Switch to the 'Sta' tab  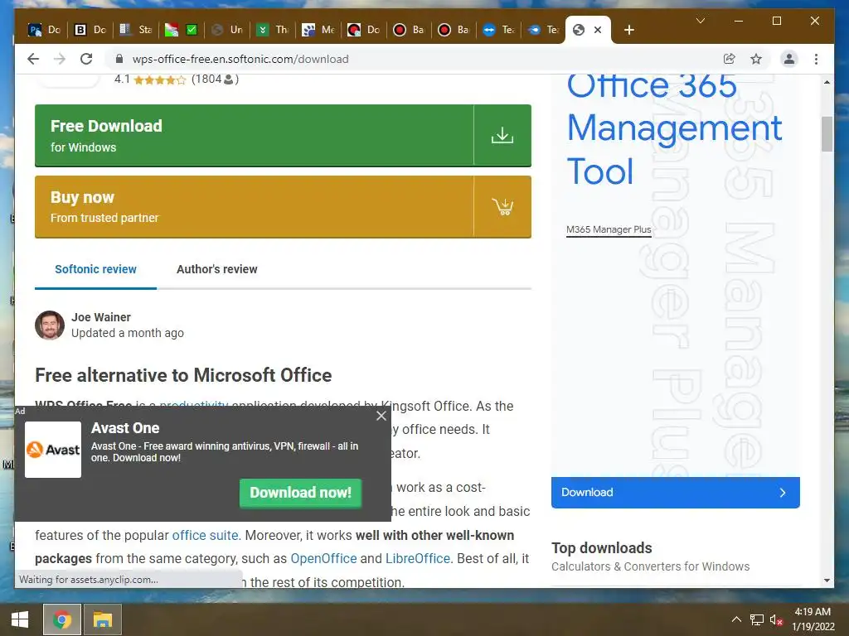click(x=135, y=30)
